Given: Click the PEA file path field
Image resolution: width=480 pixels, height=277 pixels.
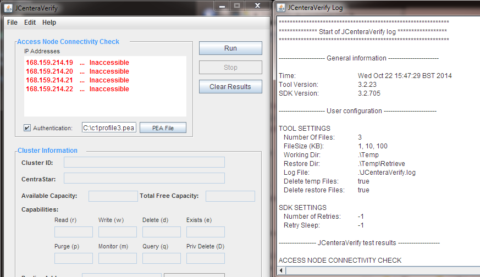Looking at the screenshot, I should [109, 128].
